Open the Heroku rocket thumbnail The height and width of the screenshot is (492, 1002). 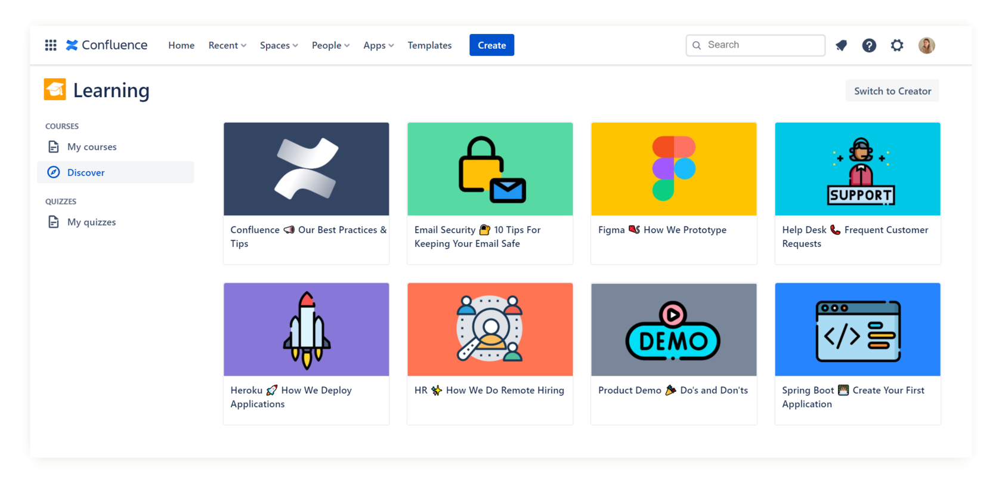(x=307, y=329)
